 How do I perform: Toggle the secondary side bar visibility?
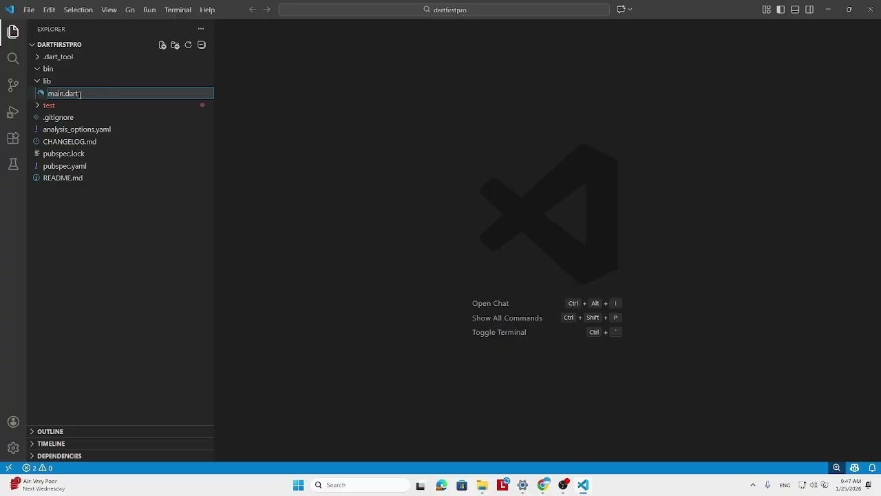(809, 10)
